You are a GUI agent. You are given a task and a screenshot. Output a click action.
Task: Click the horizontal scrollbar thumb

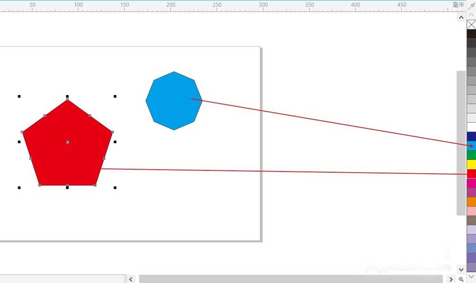[291, 279]
